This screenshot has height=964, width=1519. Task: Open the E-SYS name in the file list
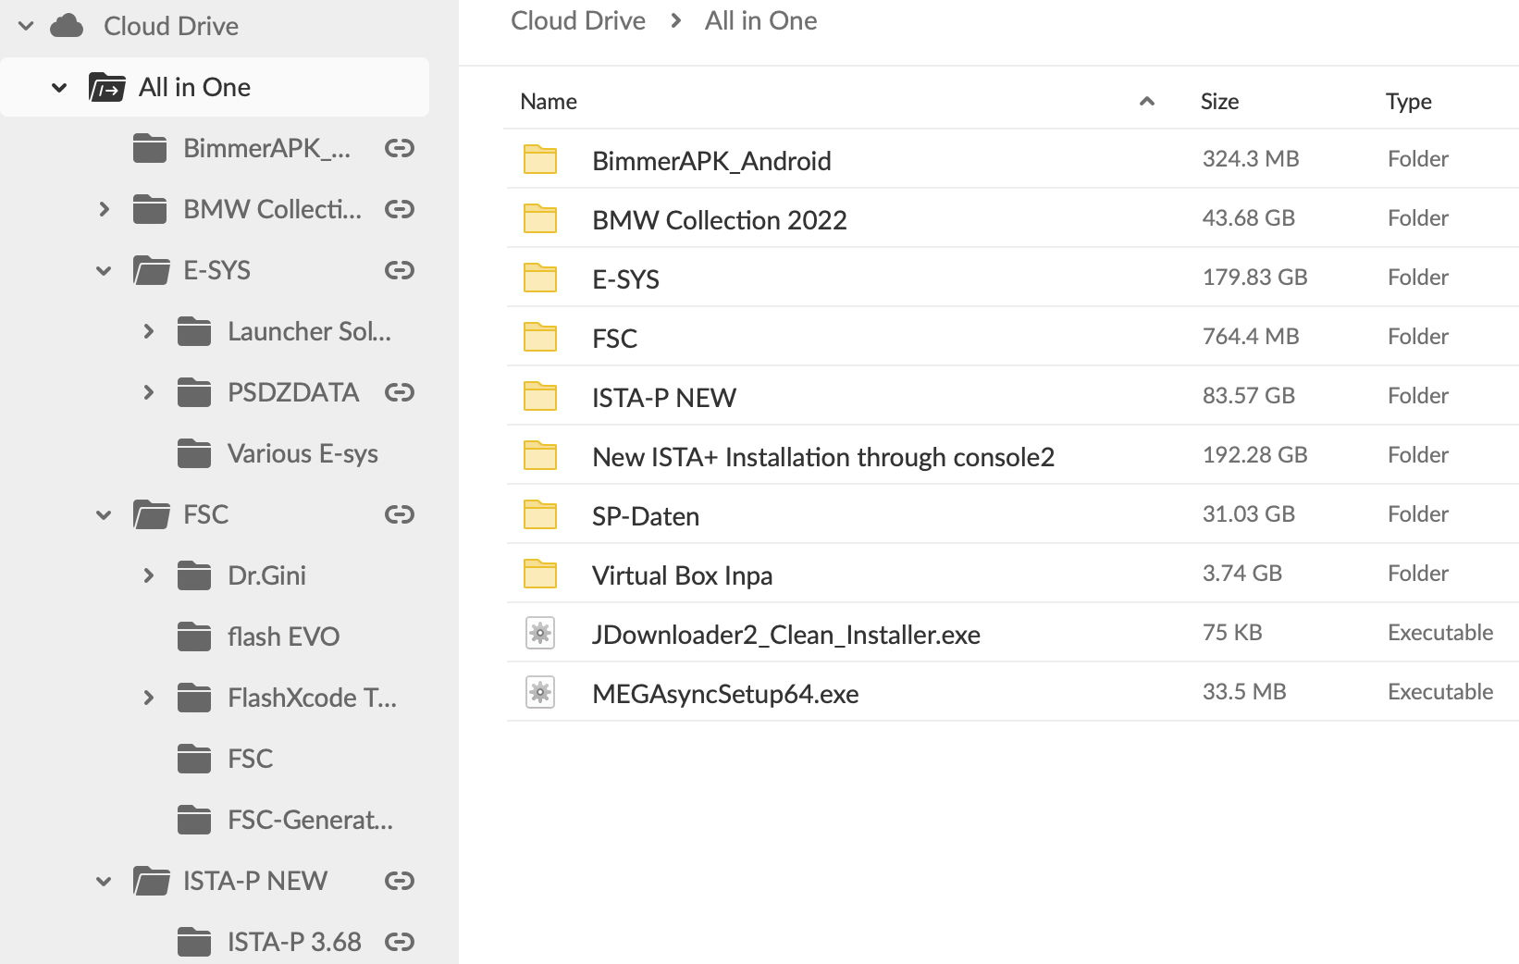click(x=625, y=279)
